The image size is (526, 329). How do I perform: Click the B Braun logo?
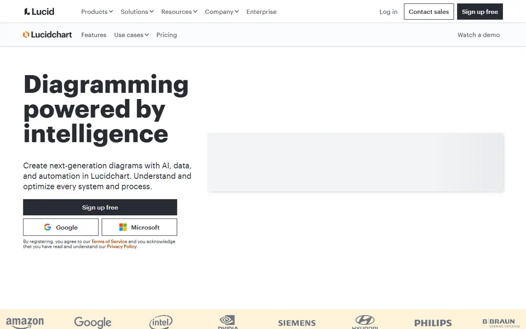pos(501,323)
